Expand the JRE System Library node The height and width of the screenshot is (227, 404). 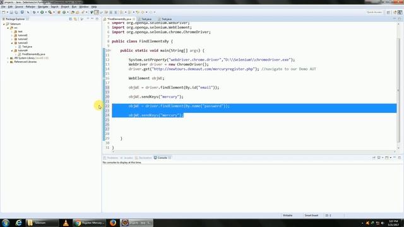(8, 58)
